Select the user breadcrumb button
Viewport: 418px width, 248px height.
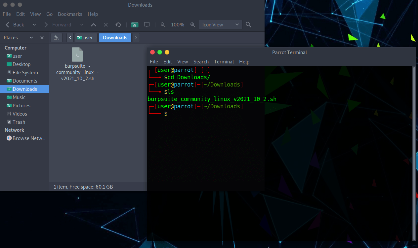(86, 38)
